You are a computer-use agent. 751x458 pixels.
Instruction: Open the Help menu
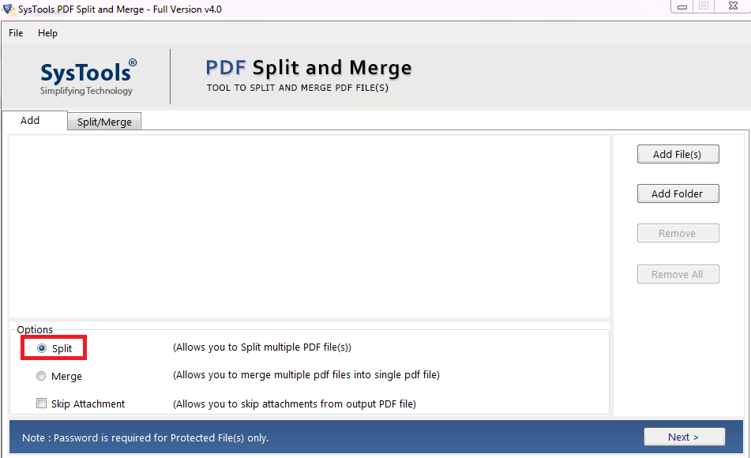click(47, 33)
